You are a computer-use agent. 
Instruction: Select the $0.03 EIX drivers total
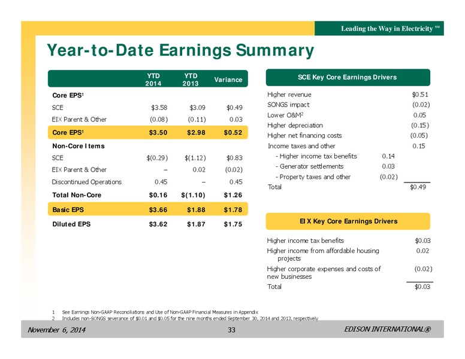coord(422,287)
